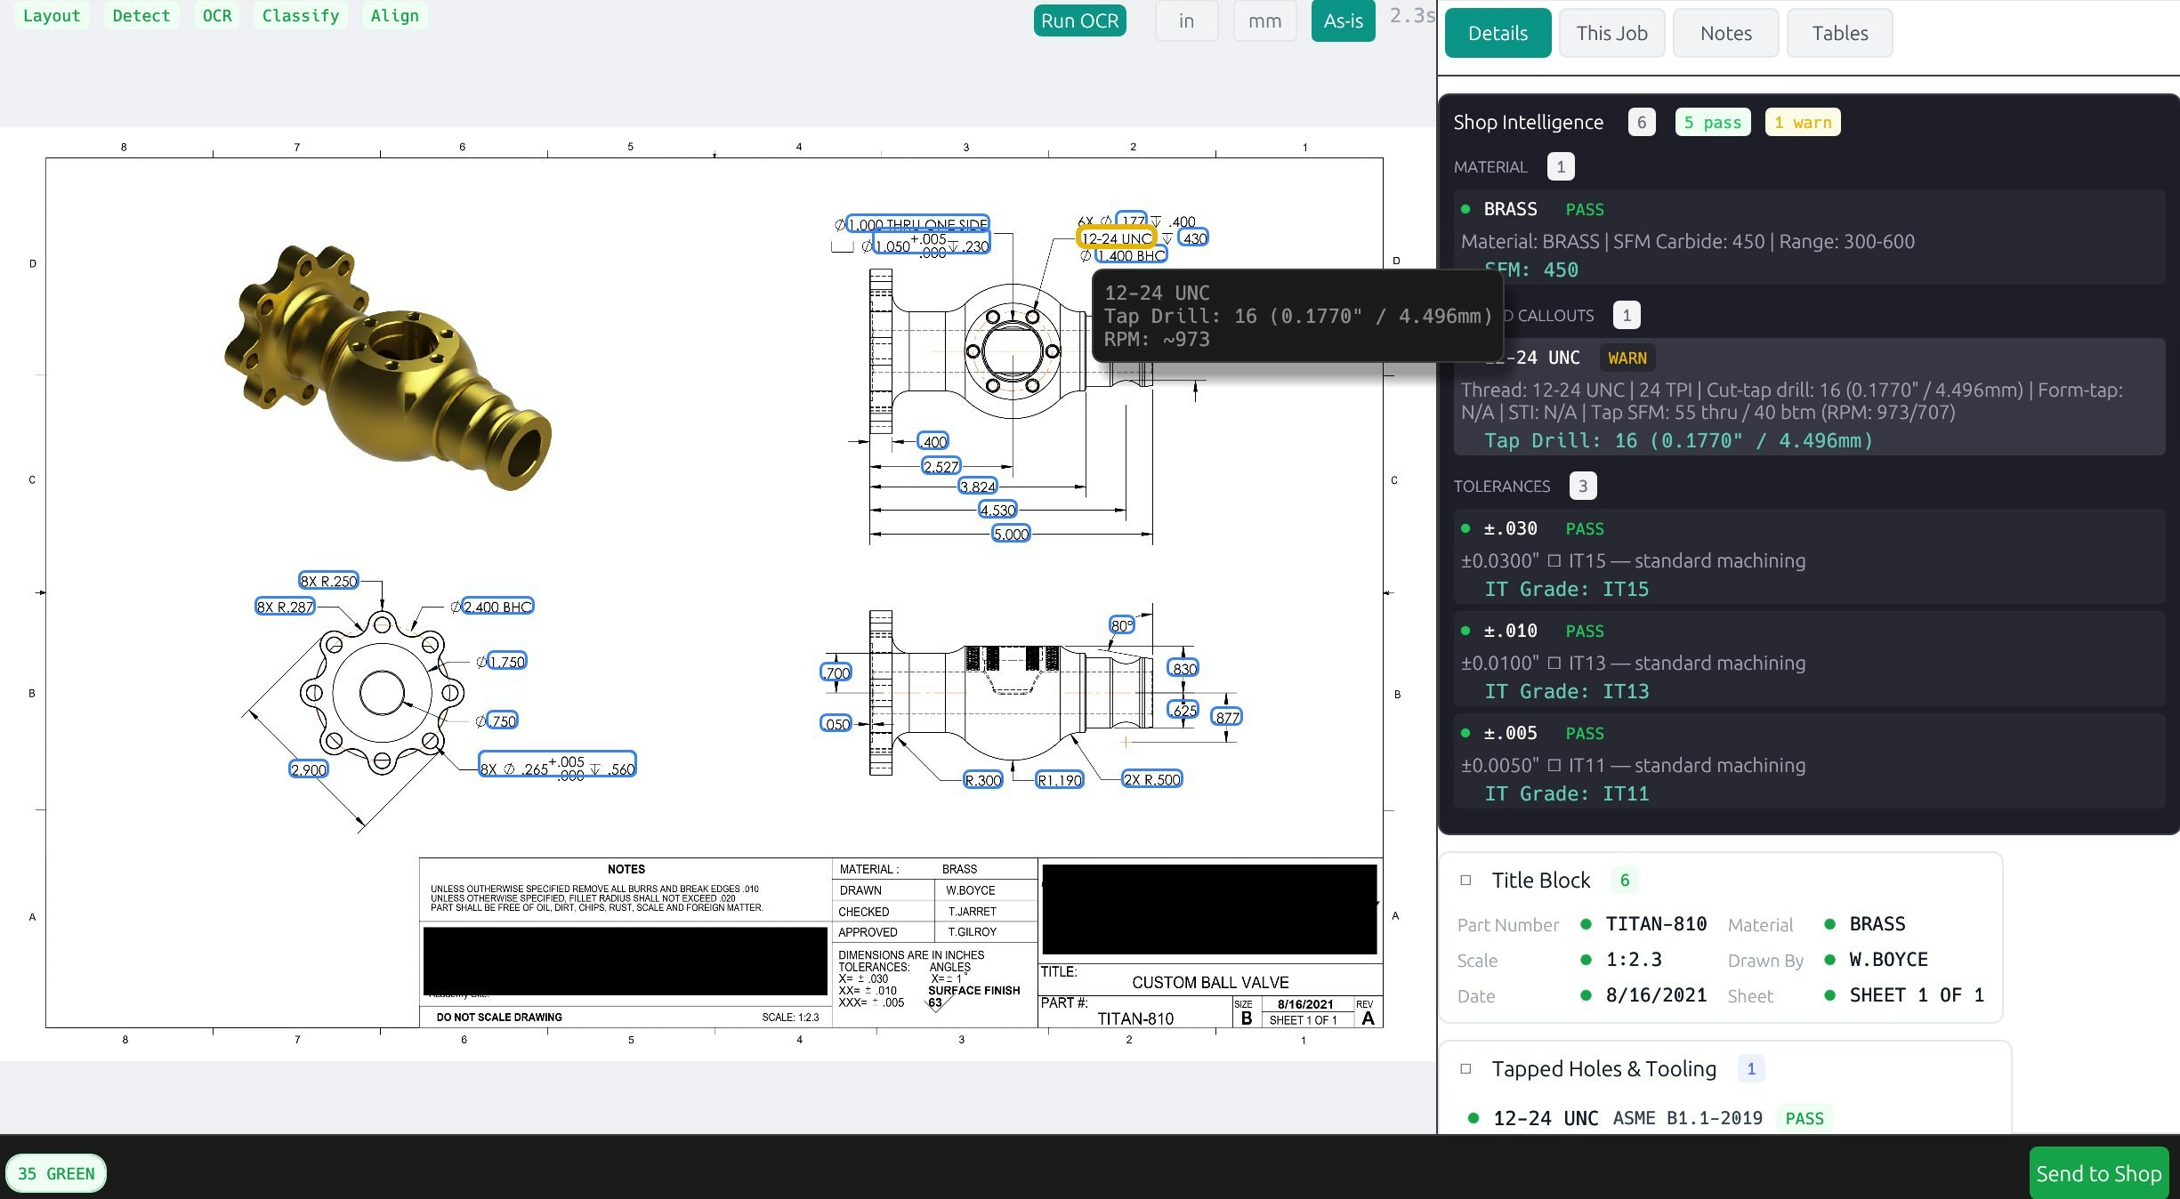Expand the ±.005 tolerance entry
Viewport: 2180px width, 1199px height.
tap(1511, 733)
